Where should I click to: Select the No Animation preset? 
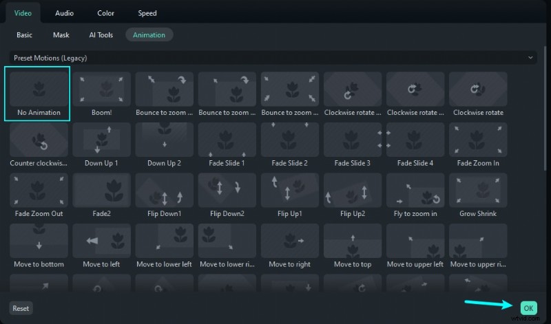click(x=39, y=94)
